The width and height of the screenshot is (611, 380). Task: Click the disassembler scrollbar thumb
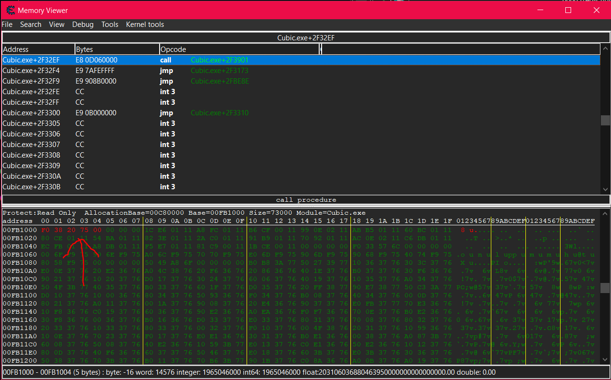(605, 120)
